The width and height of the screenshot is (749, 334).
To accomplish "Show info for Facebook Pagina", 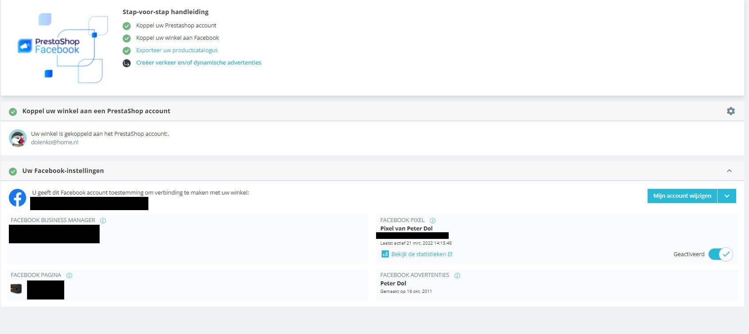I will click(69, 276).
